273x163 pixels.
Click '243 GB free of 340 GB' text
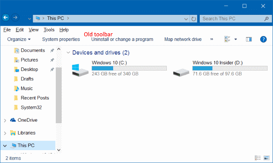(115, 74)
